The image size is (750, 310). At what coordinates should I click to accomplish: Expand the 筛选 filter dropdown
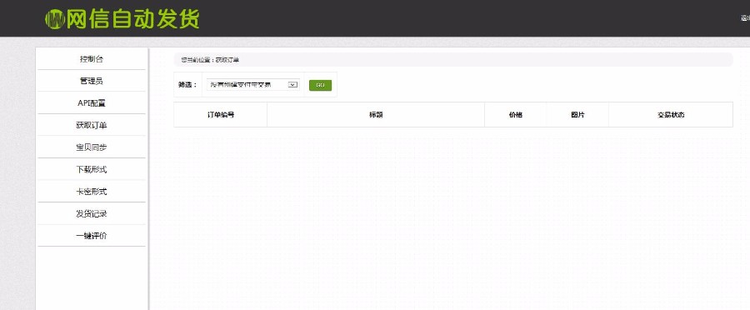point(253,85)
